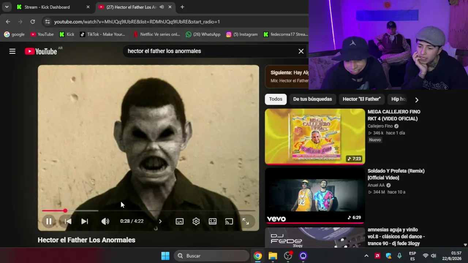Open OBS Studio from the taskbar
The height and width of the screenshot is (263, 468).
click(288, 256)
